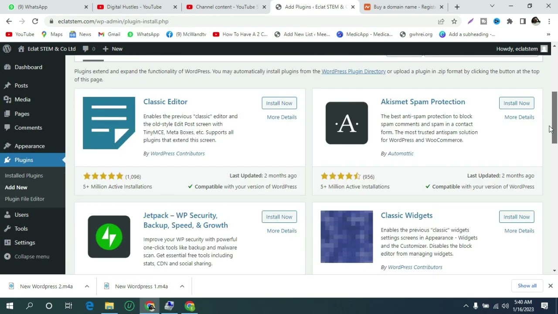The width and height of the screenshot is (558, 314).
Task: Open a new browser tab
Action: coord(457,7)
